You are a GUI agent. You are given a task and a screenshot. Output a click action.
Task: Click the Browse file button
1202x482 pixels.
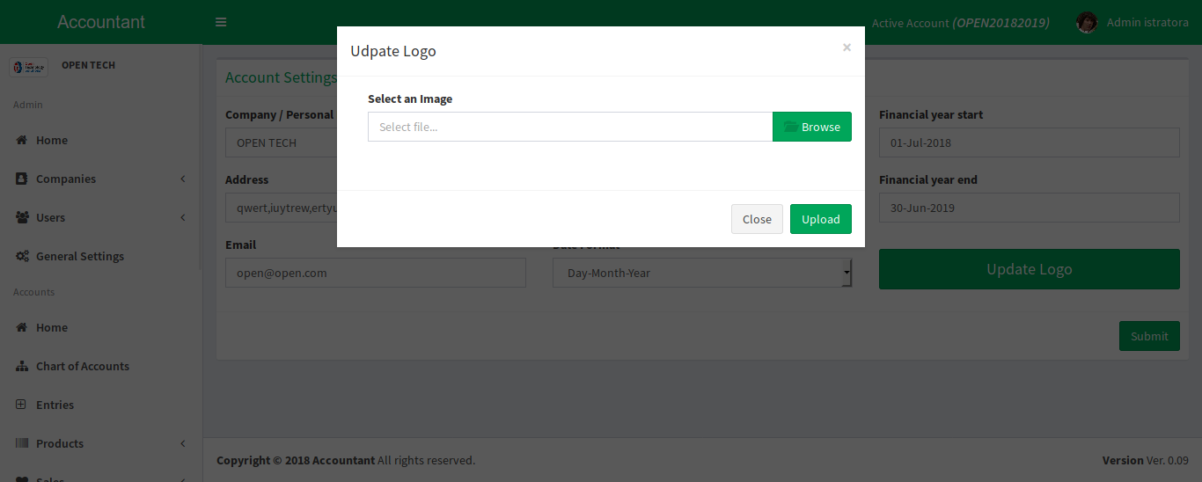pos(811,127)
